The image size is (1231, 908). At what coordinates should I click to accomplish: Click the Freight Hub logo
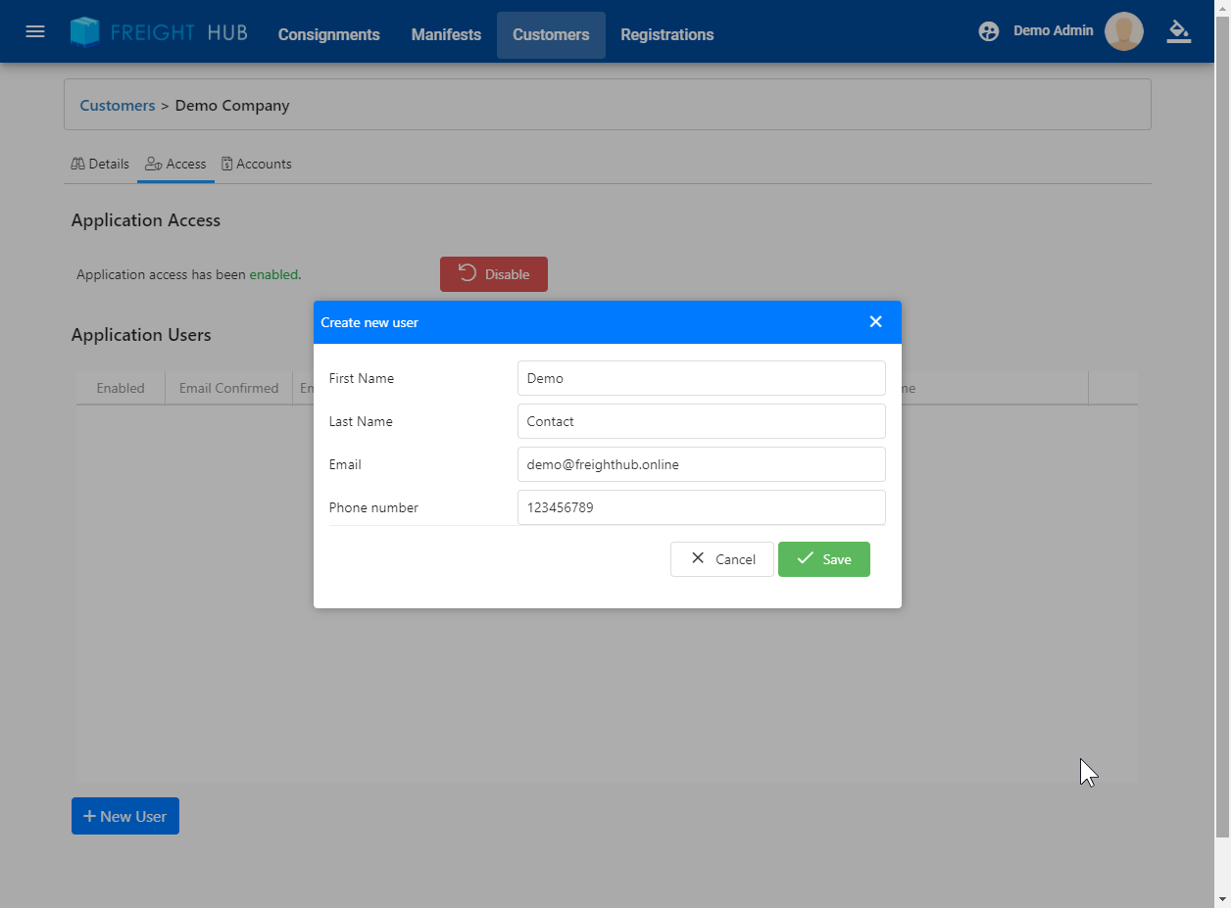coord(159,32)
